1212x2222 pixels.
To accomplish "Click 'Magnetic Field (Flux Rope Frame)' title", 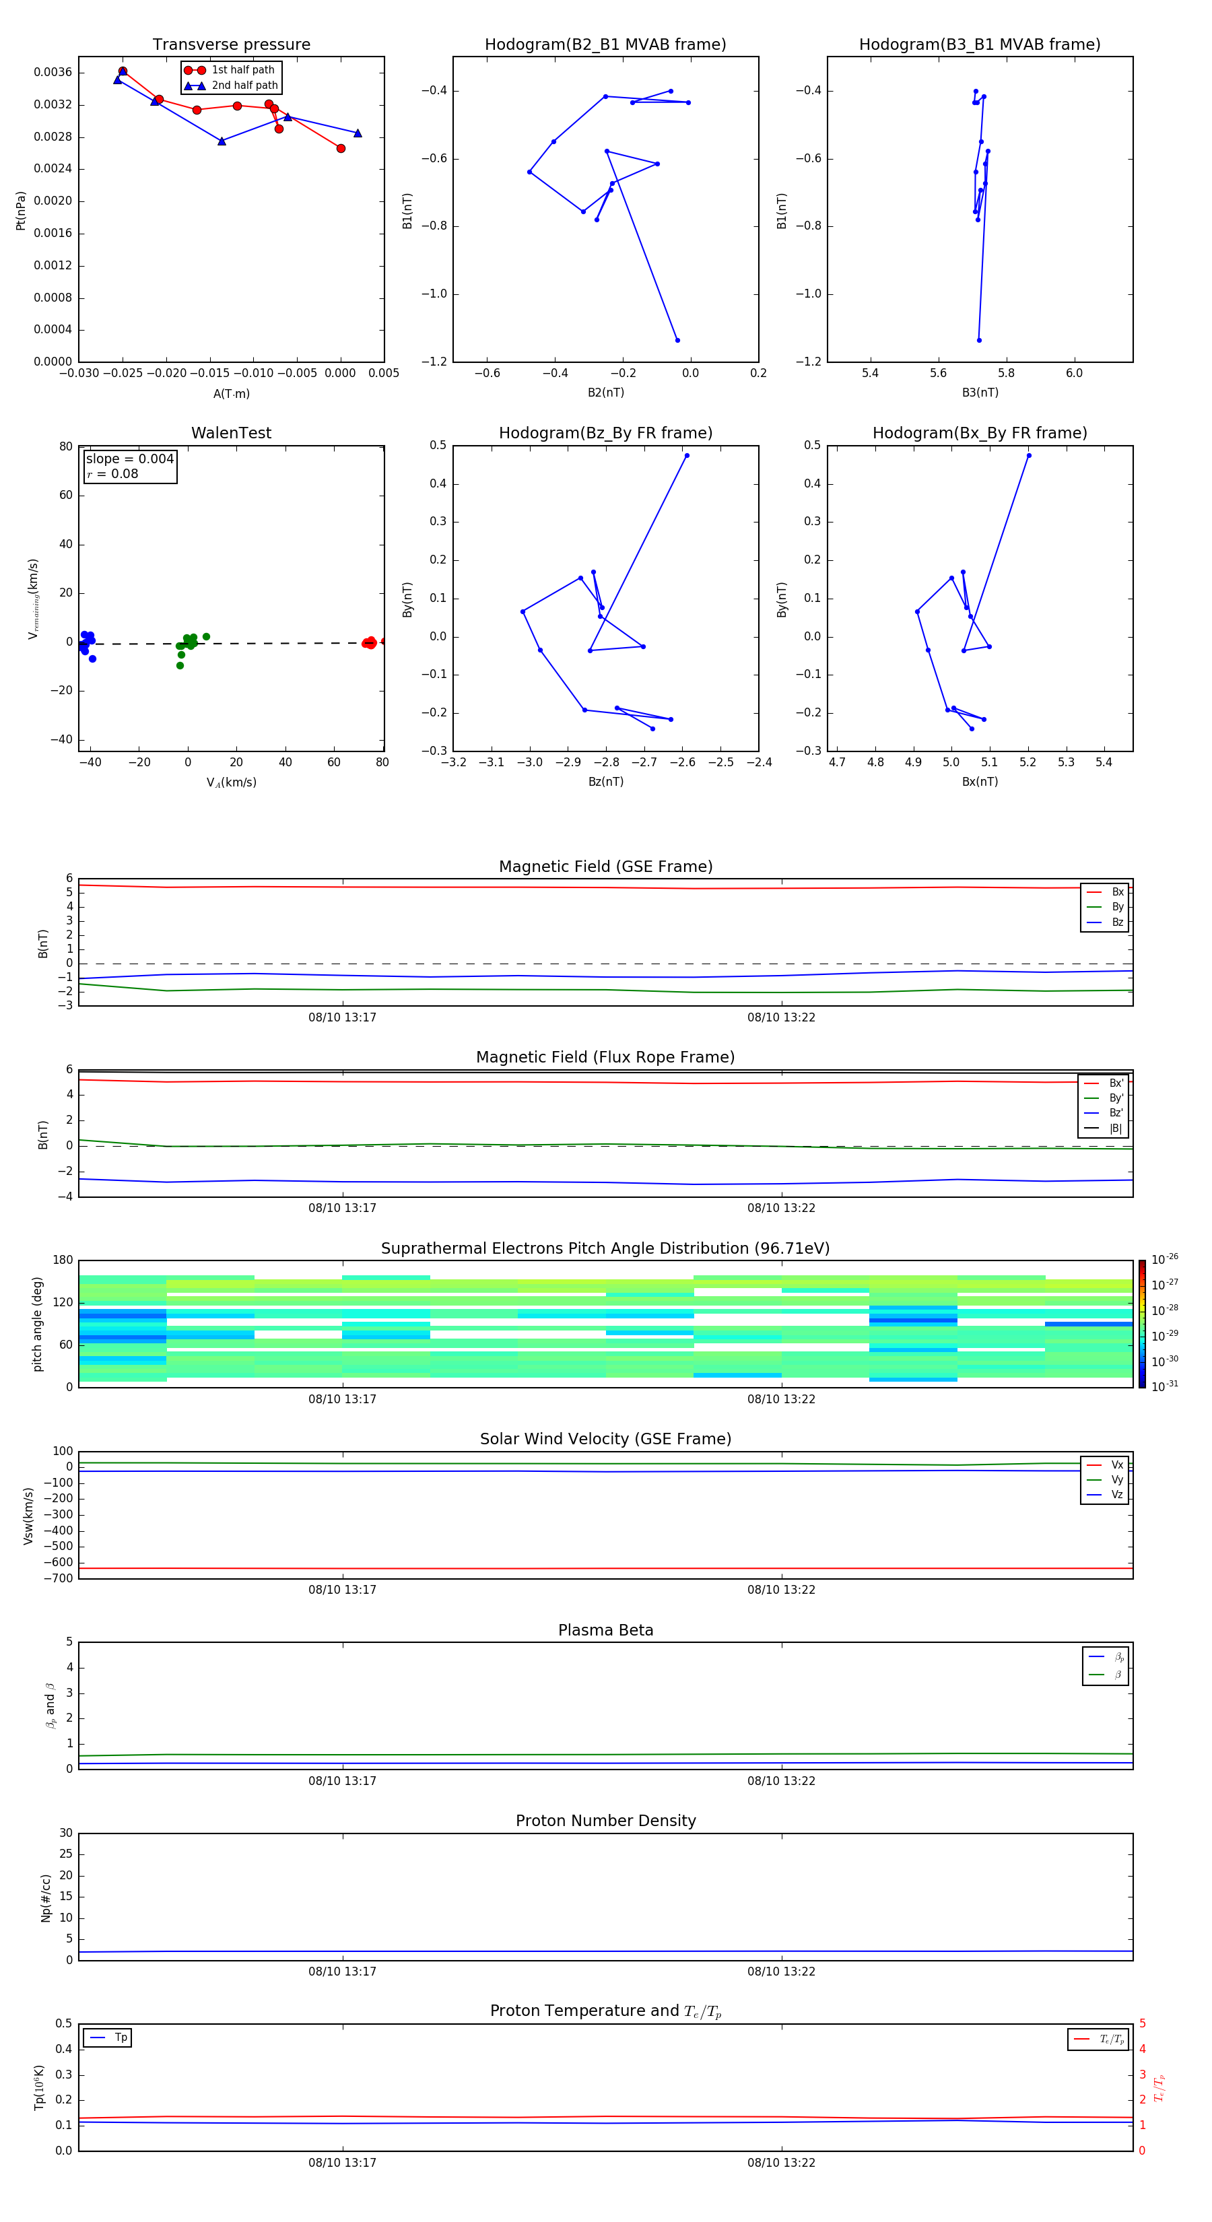I will [605, 1058].
